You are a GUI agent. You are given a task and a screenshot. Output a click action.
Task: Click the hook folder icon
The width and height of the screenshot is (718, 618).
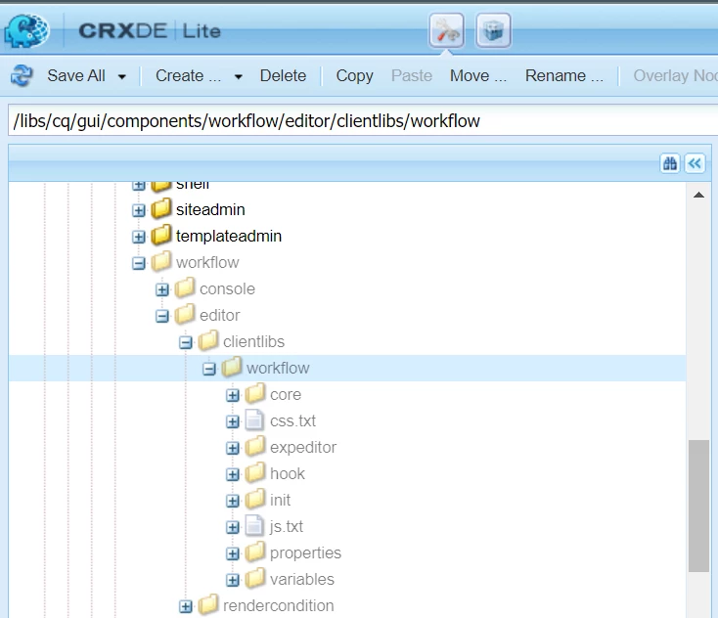pos(255,473)
